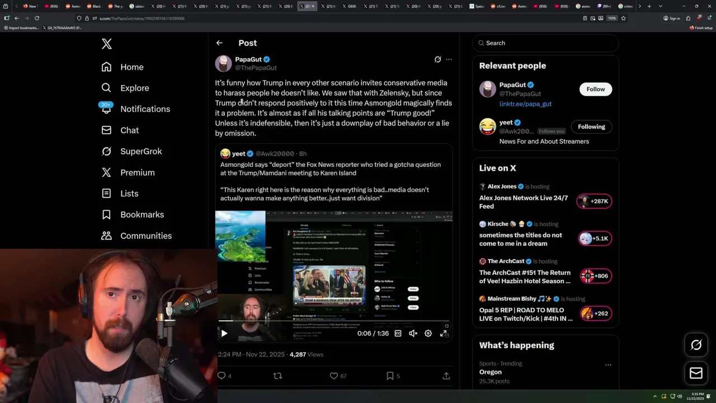Repost the post
The image size is (716, 403).
tap(277, 376)
